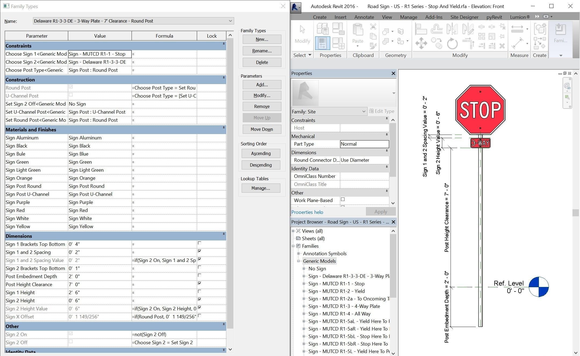
Task: Click the Offset tool icon
Action: point(437,29)
